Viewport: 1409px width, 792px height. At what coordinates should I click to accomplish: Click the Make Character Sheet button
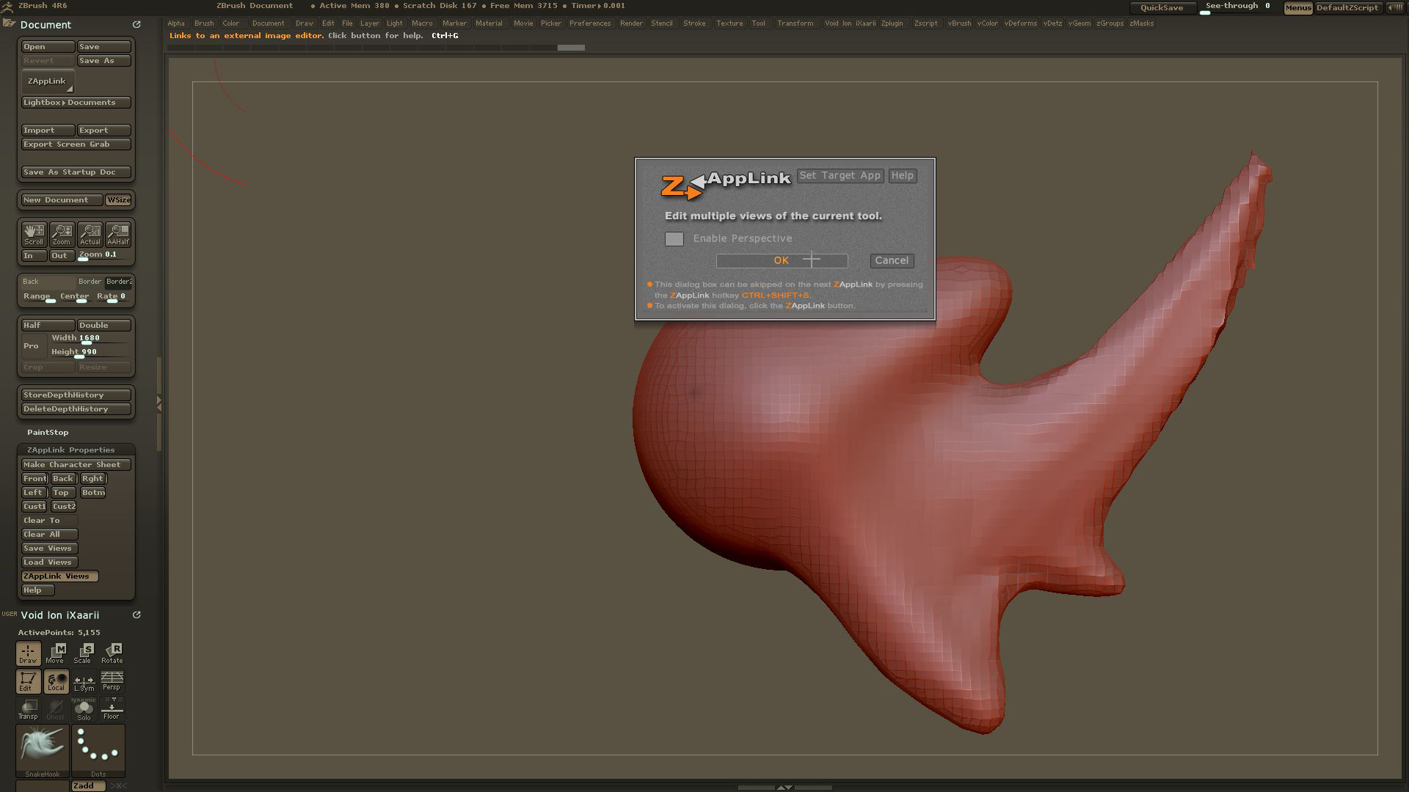[x=76, y=465]
